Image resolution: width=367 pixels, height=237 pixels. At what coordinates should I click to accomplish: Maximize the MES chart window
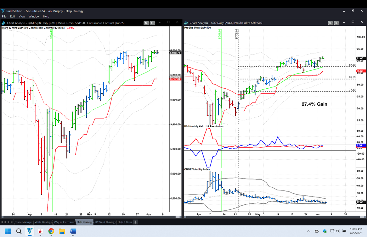pos(168,22)
